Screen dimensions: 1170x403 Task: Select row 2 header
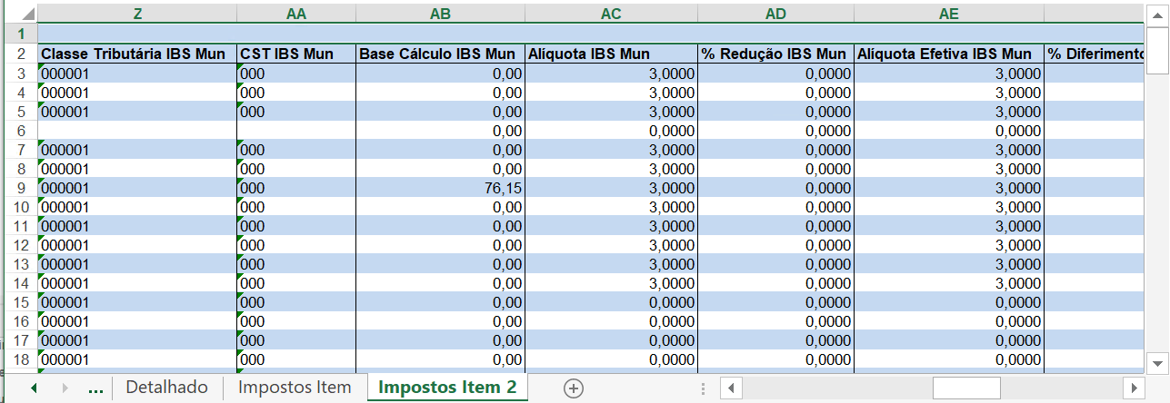tap(19, 54)
